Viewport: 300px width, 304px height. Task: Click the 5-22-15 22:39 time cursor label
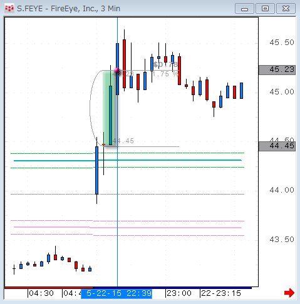[116, 294]
